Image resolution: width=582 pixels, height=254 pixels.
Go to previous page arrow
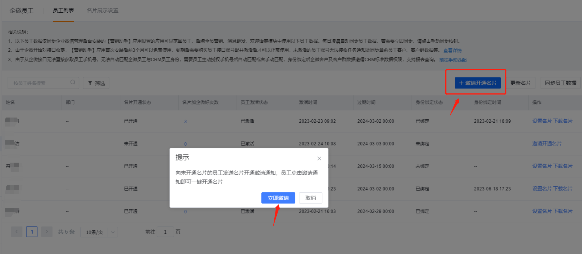17,232
